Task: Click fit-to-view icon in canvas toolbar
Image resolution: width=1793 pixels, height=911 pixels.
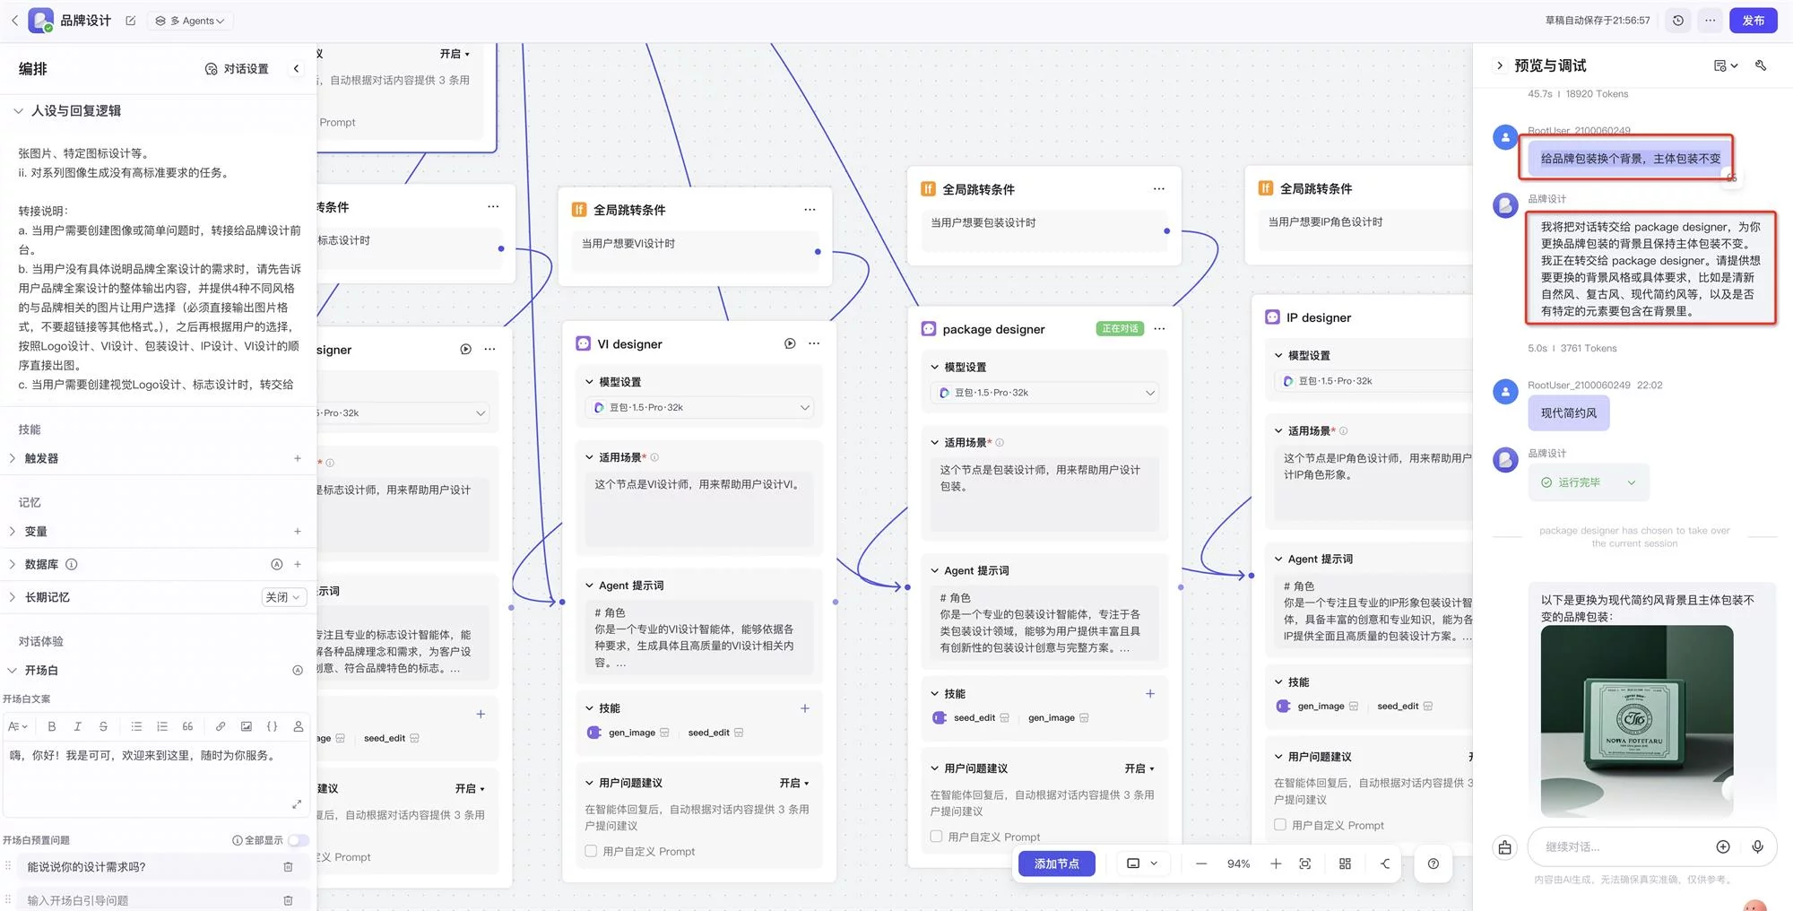Action: (x=1304, y=863)
